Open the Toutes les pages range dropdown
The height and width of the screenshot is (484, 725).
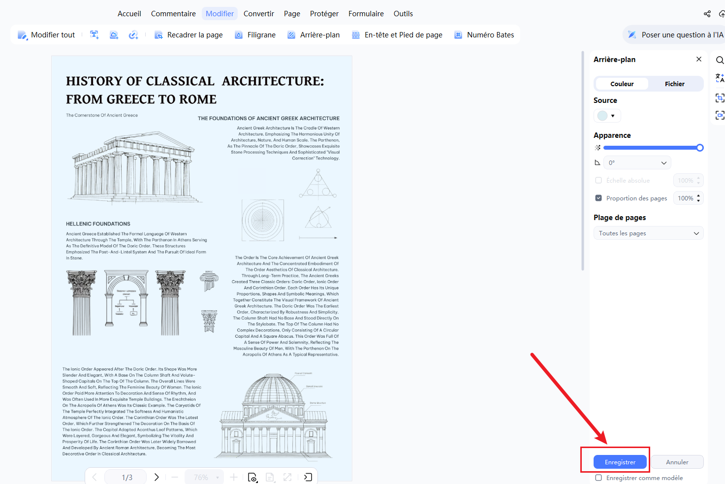[649, 233]
